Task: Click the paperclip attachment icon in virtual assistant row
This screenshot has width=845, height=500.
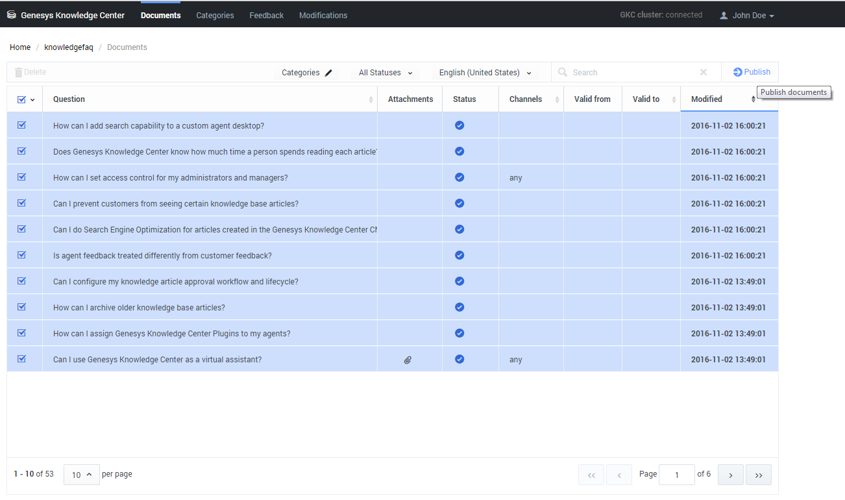Action: tap(408, 359)
